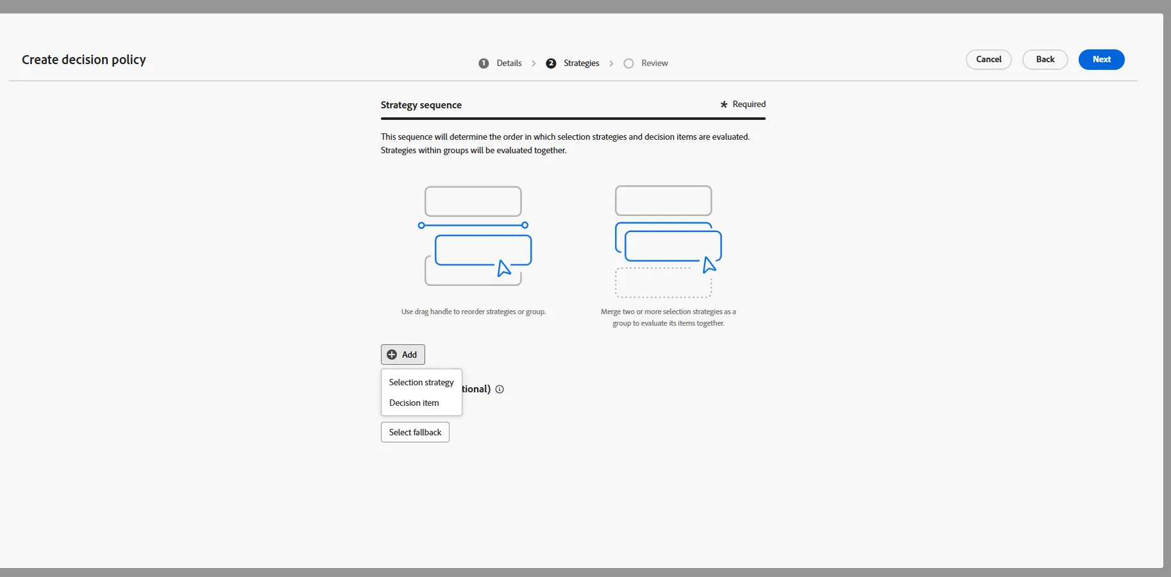Click the merge strategies group illustration
This screenshot has width=1171, height=577.
click(x=668, y=242)
